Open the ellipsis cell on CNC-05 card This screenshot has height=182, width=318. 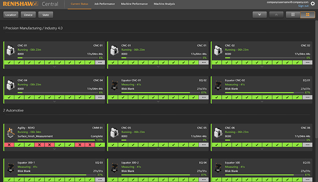pyautogui.click(x=204, y=145)
